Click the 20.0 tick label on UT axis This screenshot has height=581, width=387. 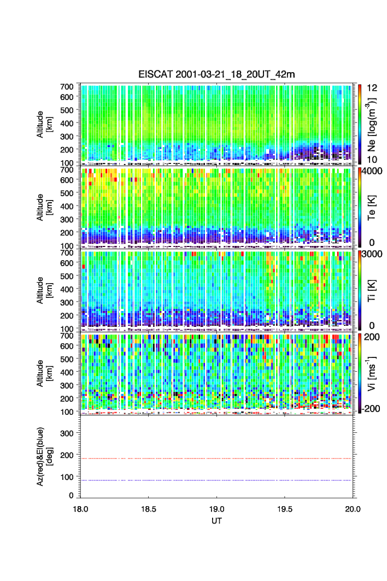point(353,508)
